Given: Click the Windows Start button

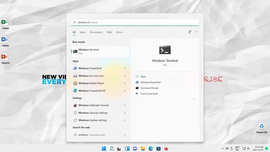Looking at the screenshot, I should pyautogui.click(x=104, y=149).
